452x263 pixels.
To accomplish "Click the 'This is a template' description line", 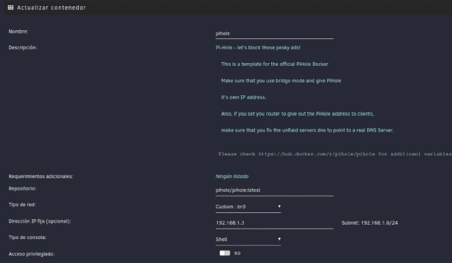I will [x=275, y=64].
